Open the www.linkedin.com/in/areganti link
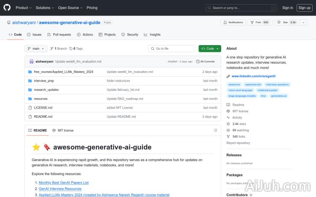Viewport: 316px width, 197px height. (x=254, y=76)
